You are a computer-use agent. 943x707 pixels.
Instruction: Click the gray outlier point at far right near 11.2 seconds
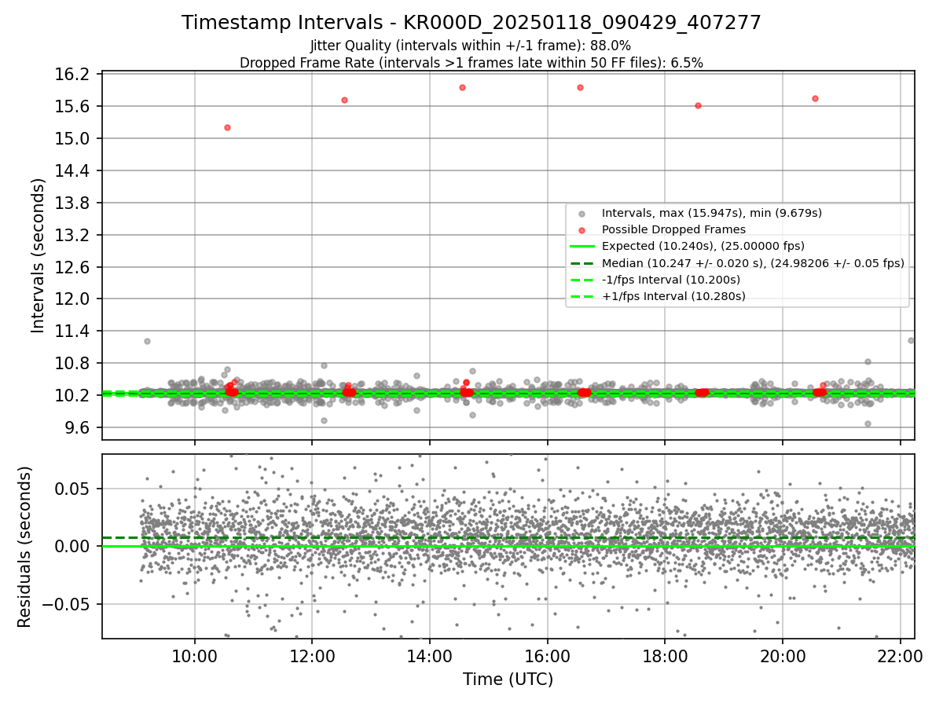[x=911, y=340]
